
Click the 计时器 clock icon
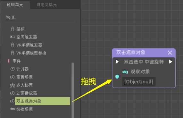12,69
